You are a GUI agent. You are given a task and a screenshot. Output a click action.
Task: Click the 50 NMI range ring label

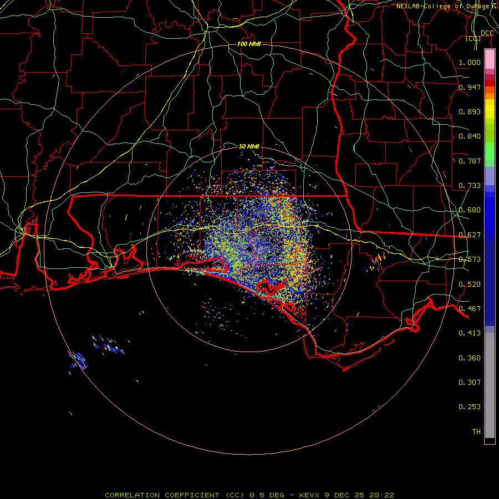tap(249, 146)
